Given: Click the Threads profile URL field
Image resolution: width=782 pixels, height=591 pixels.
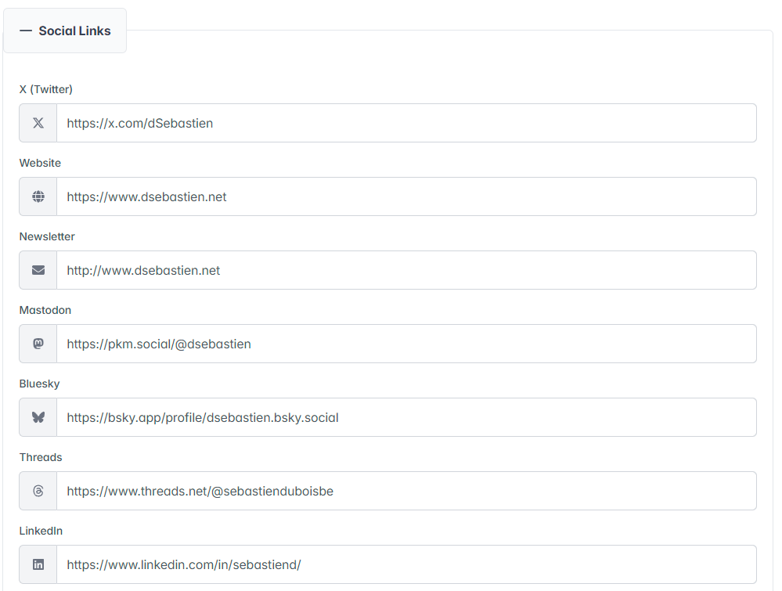Looking at the screenshot, I should [405, 491].
